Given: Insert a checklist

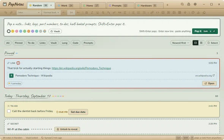Looking at the screenshot, I should point(144,12).
